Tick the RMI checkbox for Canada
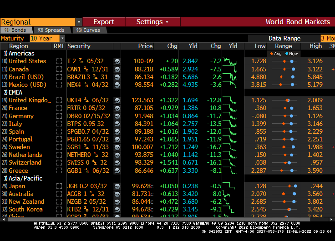Screen dimensions: 335x241 point(59,69)
